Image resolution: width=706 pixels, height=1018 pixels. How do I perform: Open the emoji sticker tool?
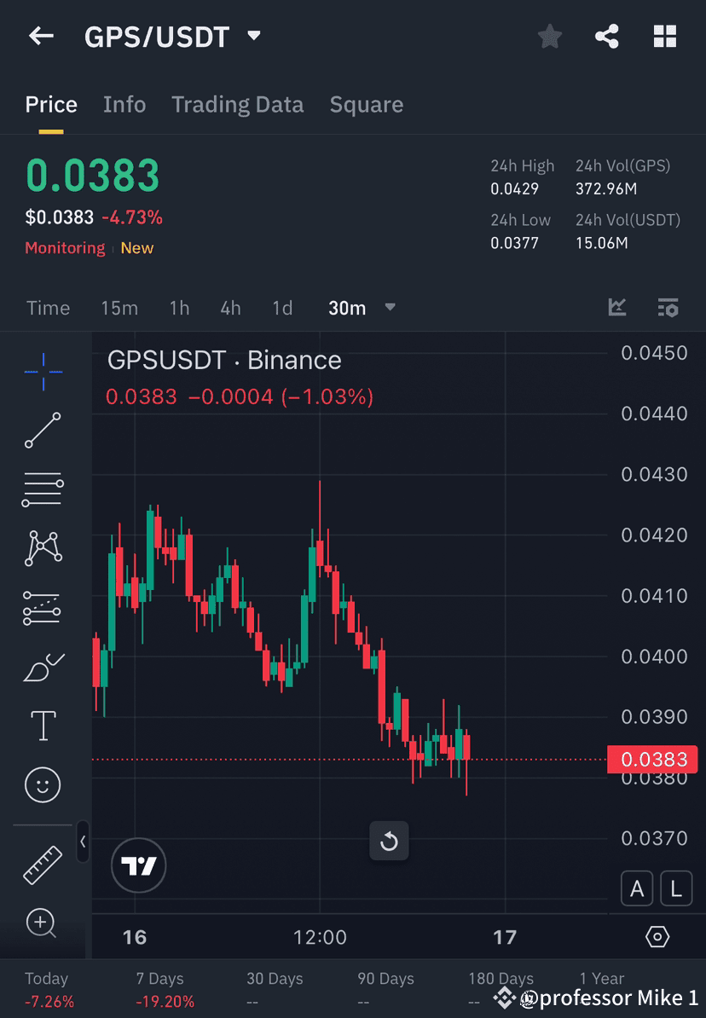point(43,784)
